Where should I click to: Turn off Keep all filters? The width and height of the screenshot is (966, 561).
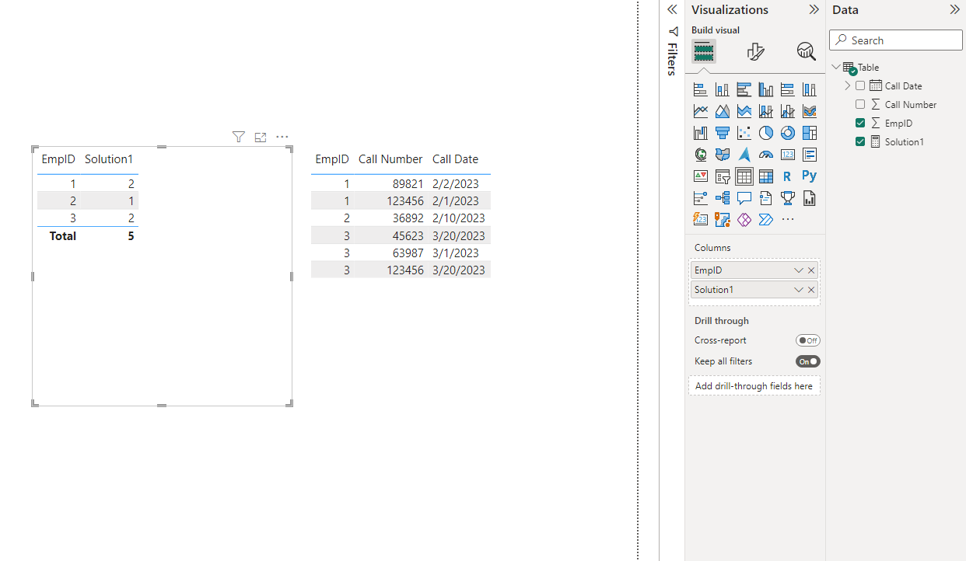pyautogui.click(x=807, y=361)
